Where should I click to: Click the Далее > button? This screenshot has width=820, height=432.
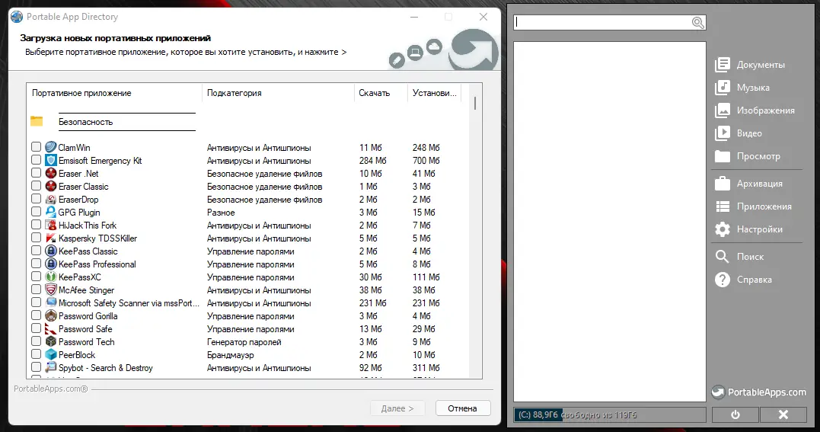pos(397,408)
